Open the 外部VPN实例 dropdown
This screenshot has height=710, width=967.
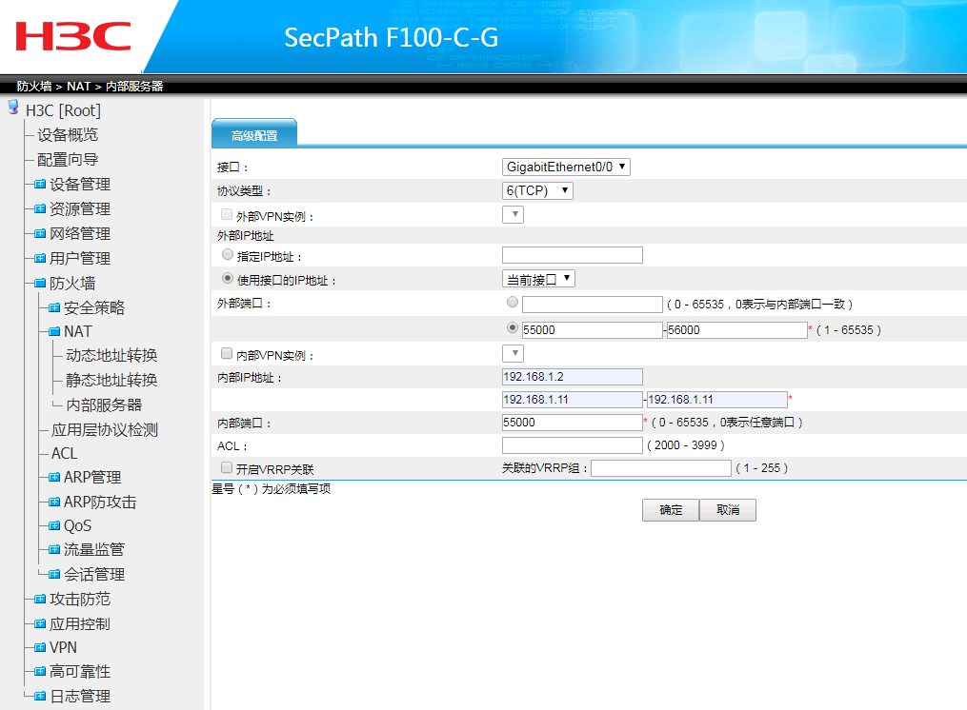coord(513,214)
